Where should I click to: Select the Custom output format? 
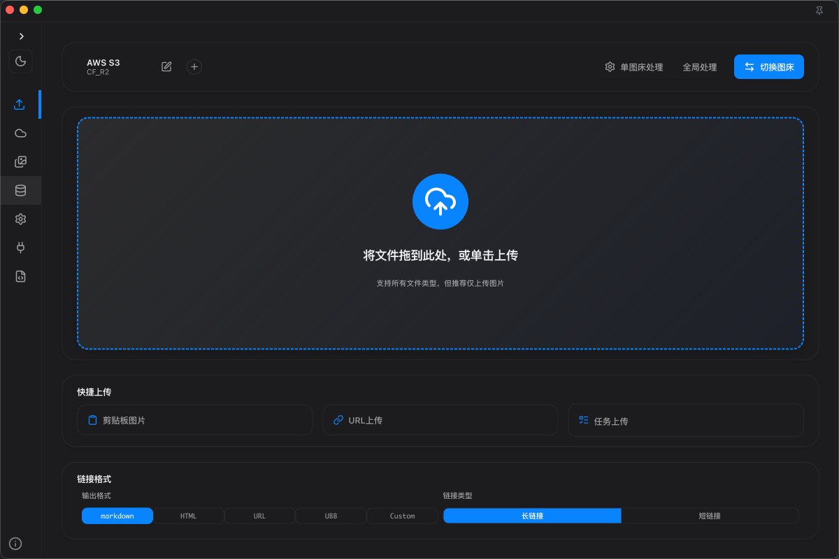(x=402, y=516)
